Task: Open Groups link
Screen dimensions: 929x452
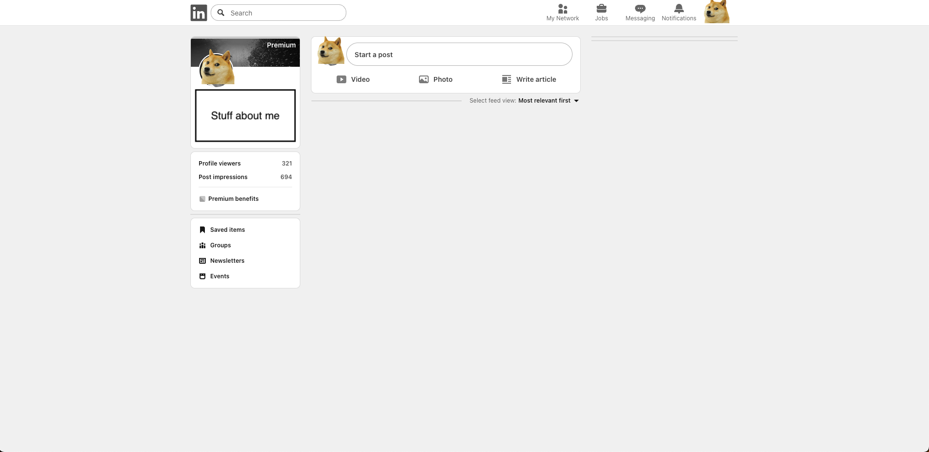Action: [220, 245]
